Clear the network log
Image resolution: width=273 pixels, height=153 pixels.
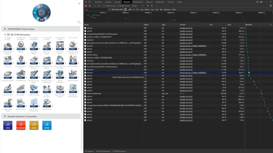coord(90,6)
